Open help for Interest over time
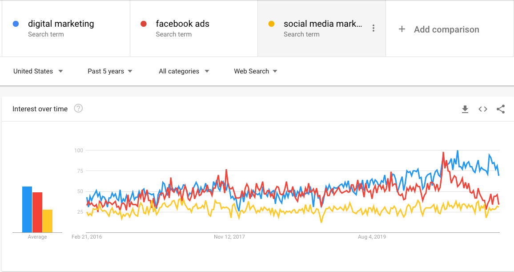The width and height of the screenshot is (514, 272). tap(78, 109)
